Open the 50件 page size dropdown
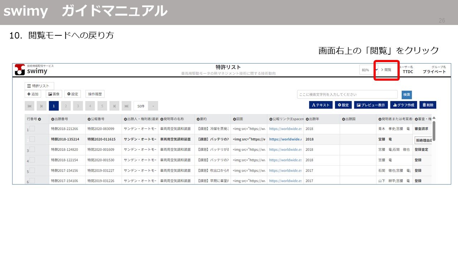 point(144,106)
